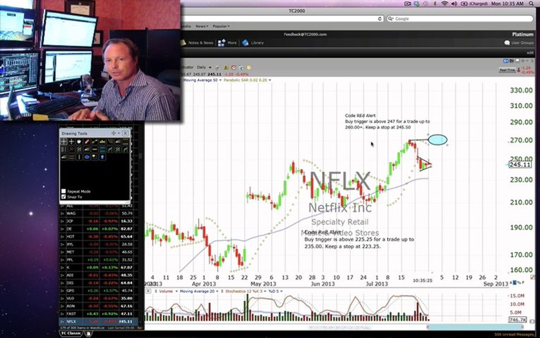Select the teal rectangle drawing tool

(102, 149)
